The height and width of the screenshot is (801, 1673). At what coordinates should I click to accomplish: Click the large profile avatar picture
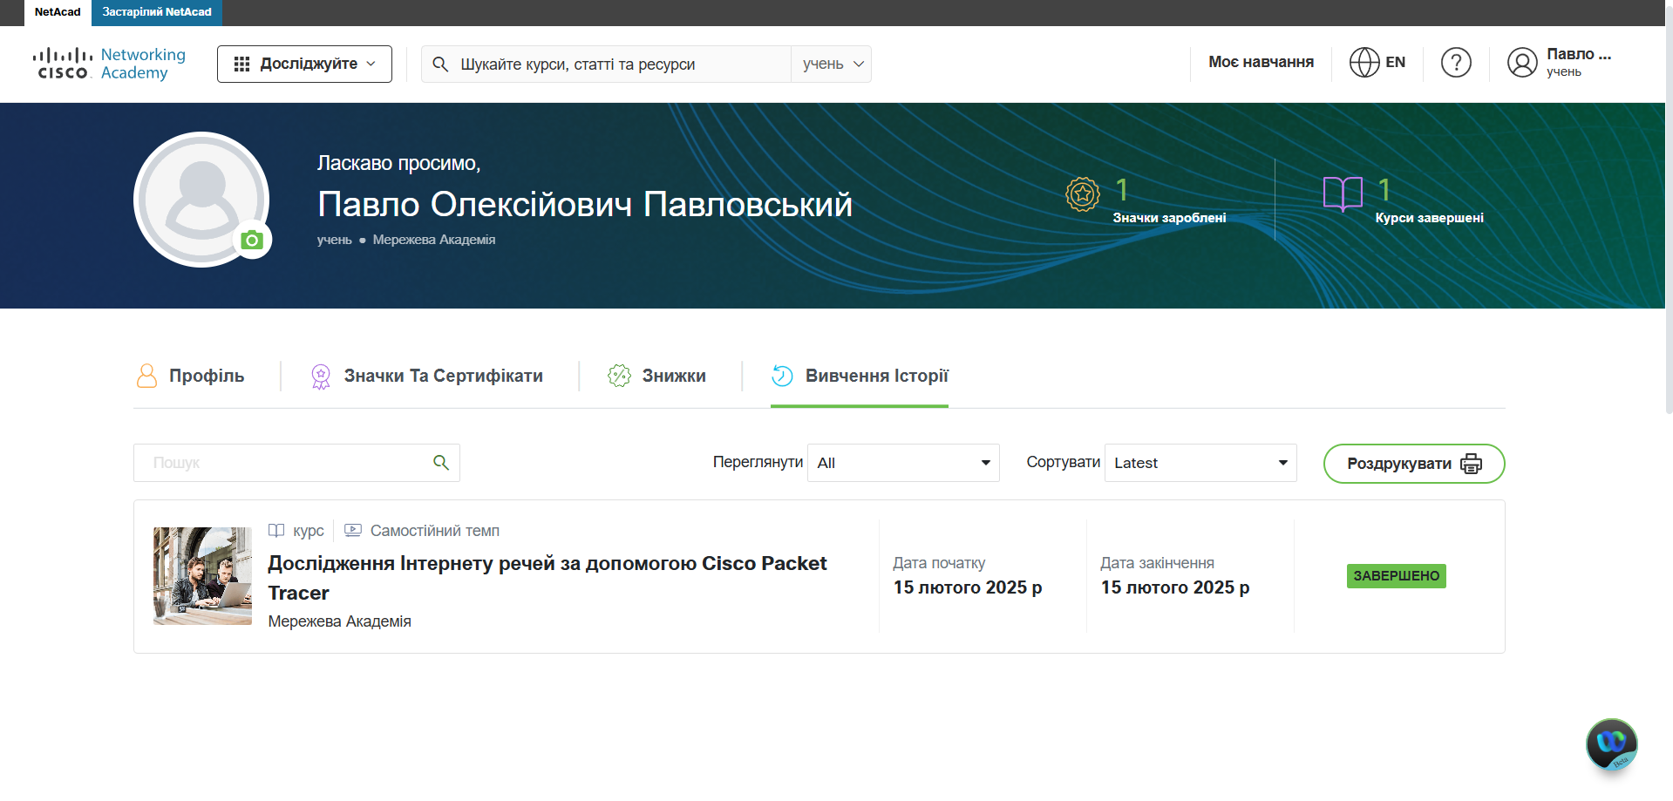pyautogui.click(x=201, y=200)
